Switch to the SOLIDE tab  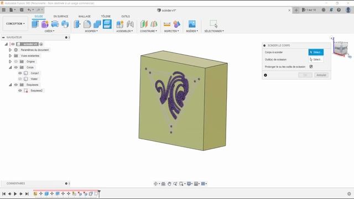click(39, 17)
